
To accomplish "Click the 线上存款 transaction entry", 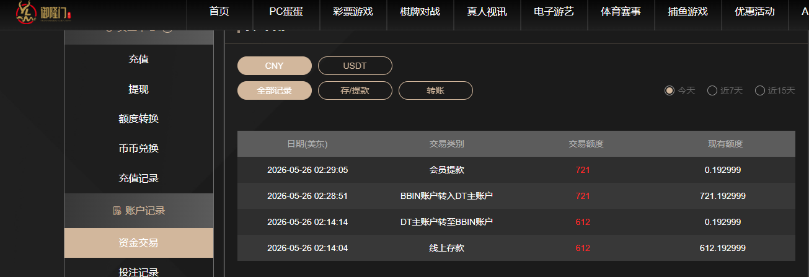I will tap(446, 248).
